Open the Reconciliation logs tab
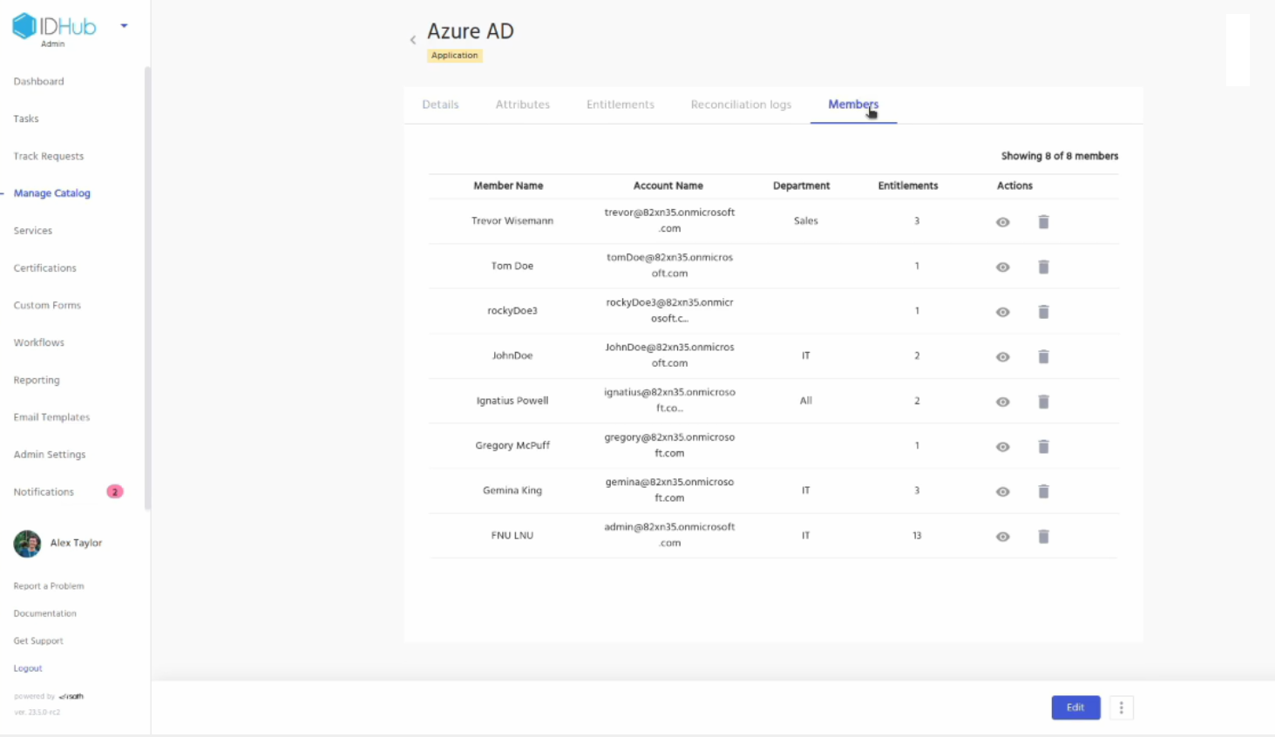The width and height of the screenshot is (1275, 737). [x=741, y=105]
